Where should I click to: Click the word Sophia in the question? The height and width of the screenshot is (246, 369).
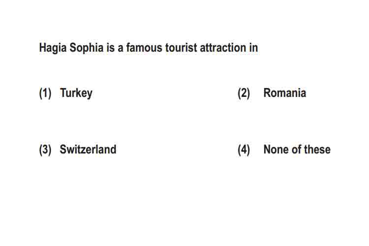click(87, 48)
